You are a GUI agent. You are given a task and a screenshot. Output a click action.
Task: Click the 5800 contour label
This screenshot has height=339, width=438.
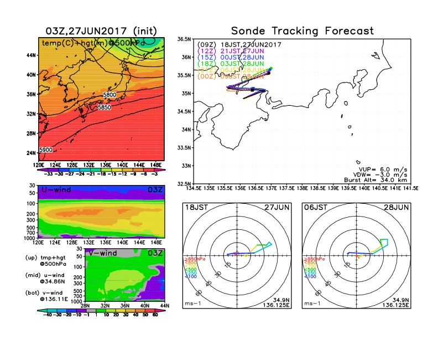pos(110,96)
